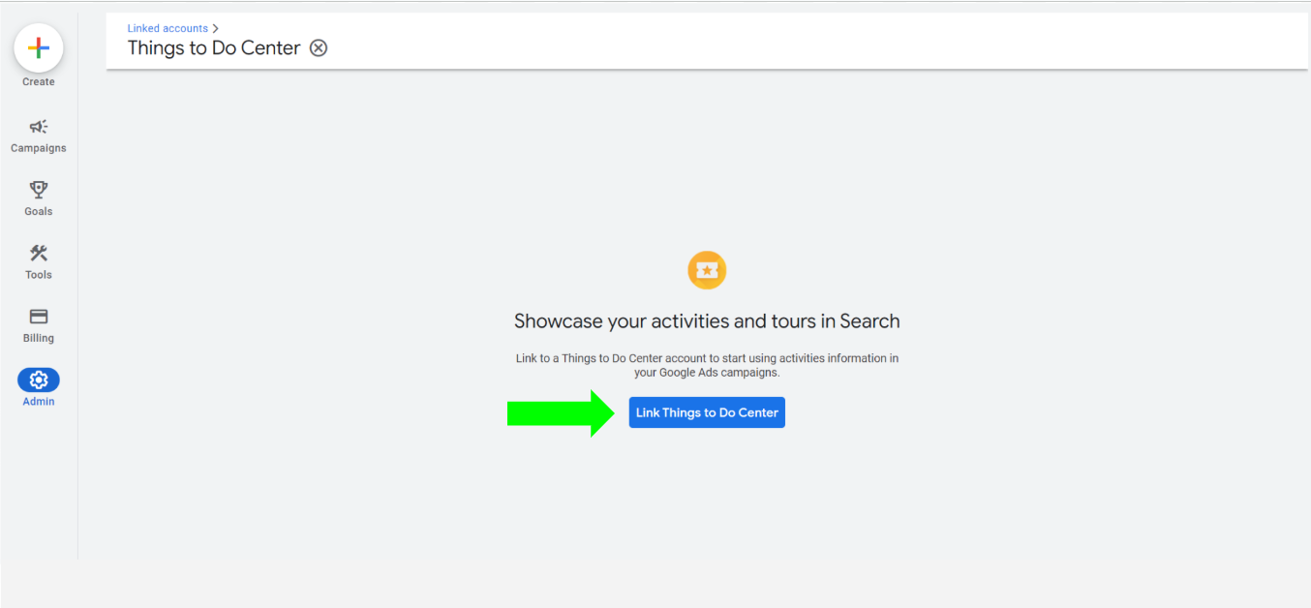
Task: Click the 'Showcase your activities and tours' heading
Action: coord(707,321)
